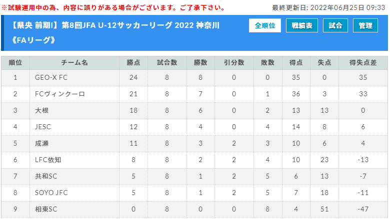The height and width of the screenshot is (219, 390).
Task: Select the 成瀬 team row
Action: [194, 143]
